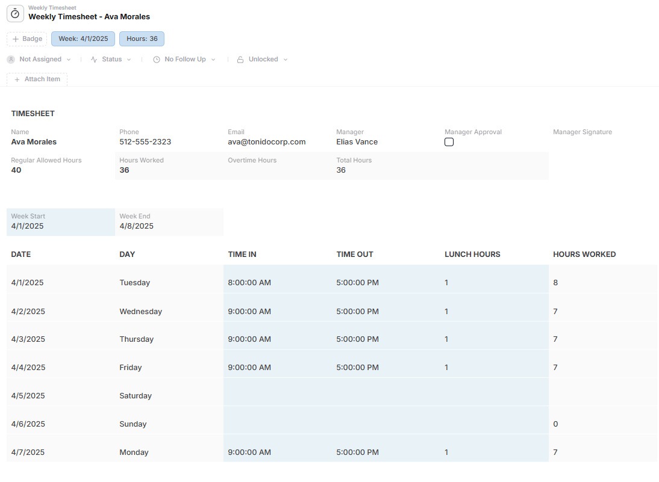
Task: Click the date 4/1/2025 Tuesday row
Action: pos(27,283)
